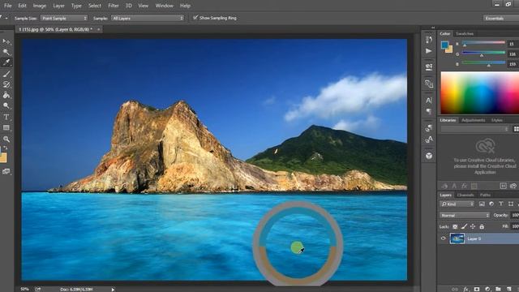
Task: Swap foreground and background colors
Action: point(6,148)
